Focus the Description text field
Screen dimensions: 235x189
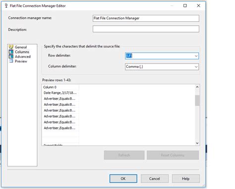point(146,29)
